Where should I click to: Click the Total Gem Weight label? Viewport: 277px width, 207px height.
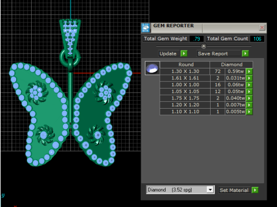[x=166, y=39]
